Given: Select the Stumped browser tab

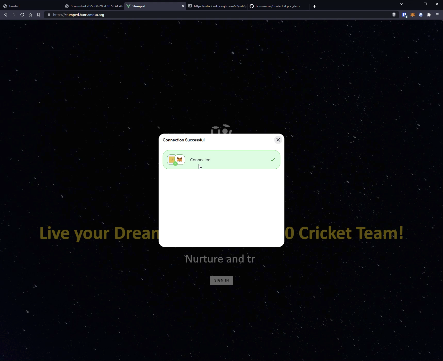Looking at the screenshot, I should (155, 6).
